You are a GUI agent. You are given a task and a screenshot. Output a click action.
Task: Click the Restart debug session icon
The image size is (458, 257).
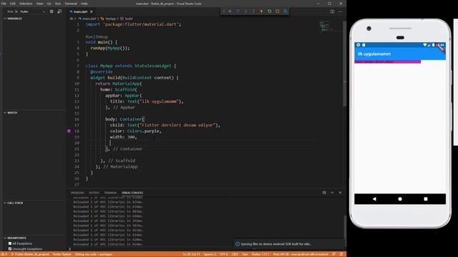point(269,11)
